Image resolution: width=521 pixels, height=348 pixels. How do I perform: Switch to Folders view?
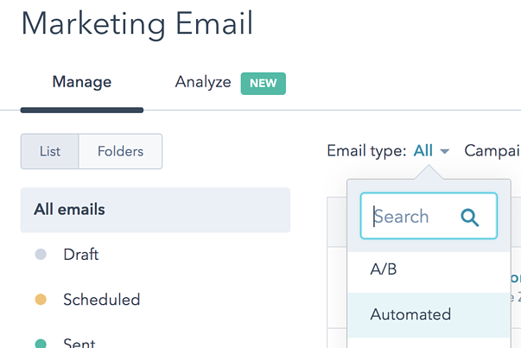pos(120,152)
